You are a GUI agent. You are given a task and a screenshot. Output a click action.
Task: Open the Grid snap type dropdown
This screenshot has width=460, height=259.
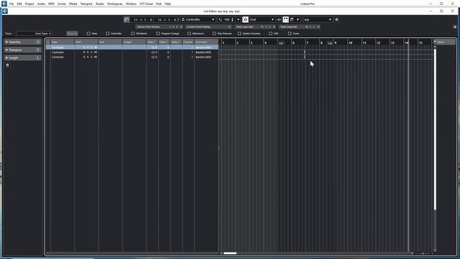coord(262,19)
